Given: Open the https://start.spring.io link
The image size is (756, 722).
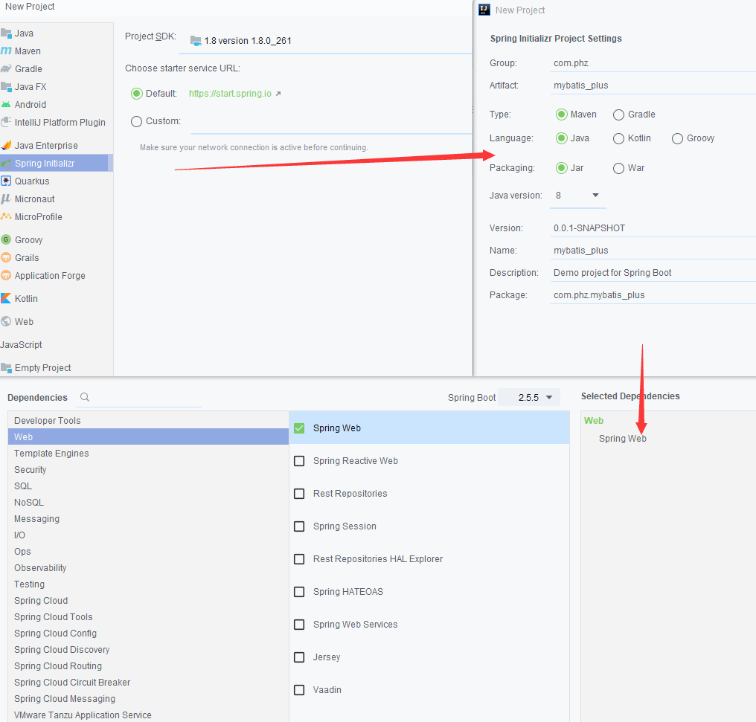Looking at the screenshot, I should tap(230, 94).
